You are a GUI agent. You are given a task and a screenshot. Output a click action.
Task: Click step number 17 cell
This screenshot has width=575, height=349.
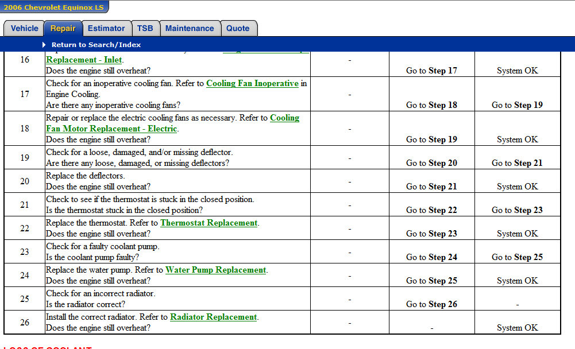(25, 94)
